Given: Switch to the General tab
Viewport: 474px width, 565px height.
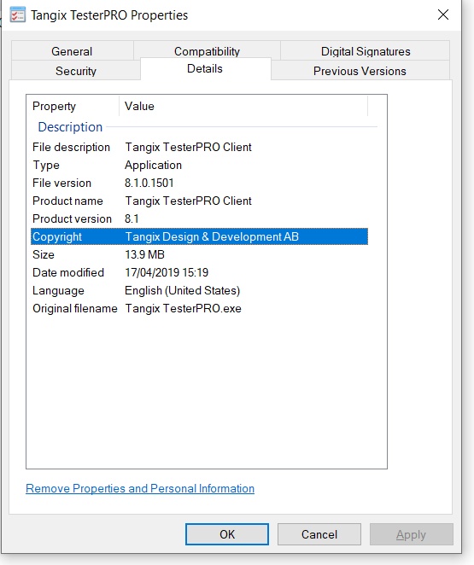Looking at the screenshot, I should point(72,51).
